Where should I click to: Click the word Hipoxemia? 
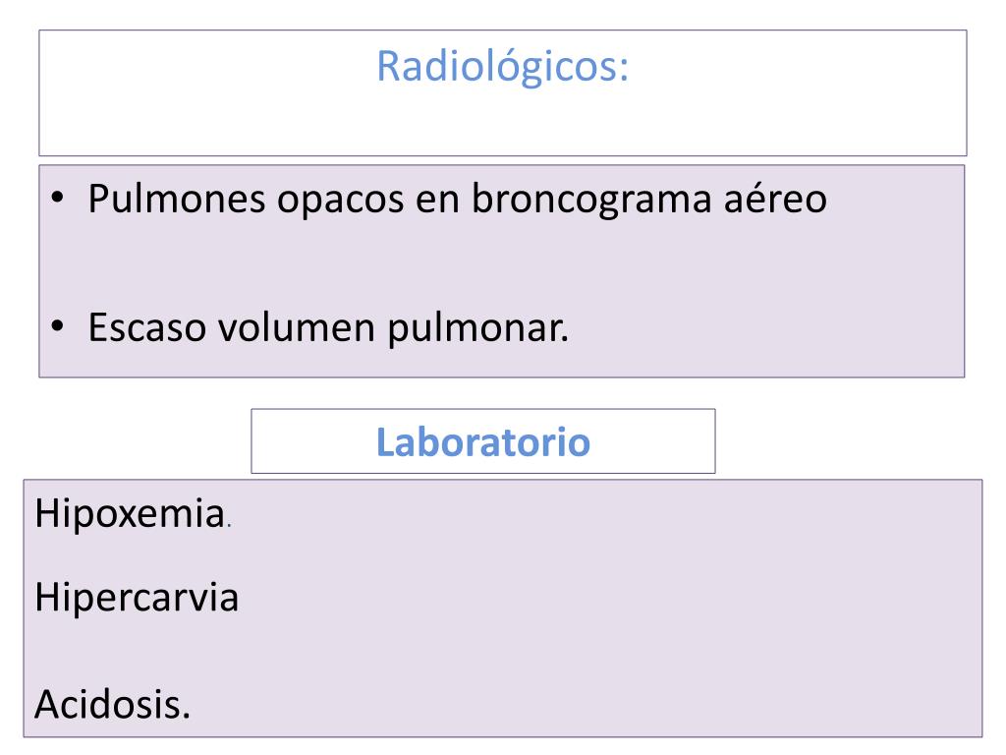130,513
